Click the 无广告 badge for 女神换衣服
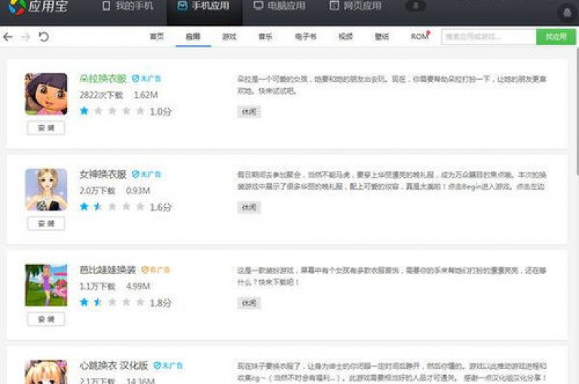This screenshot has width=579, height=384. pos(146,174)
